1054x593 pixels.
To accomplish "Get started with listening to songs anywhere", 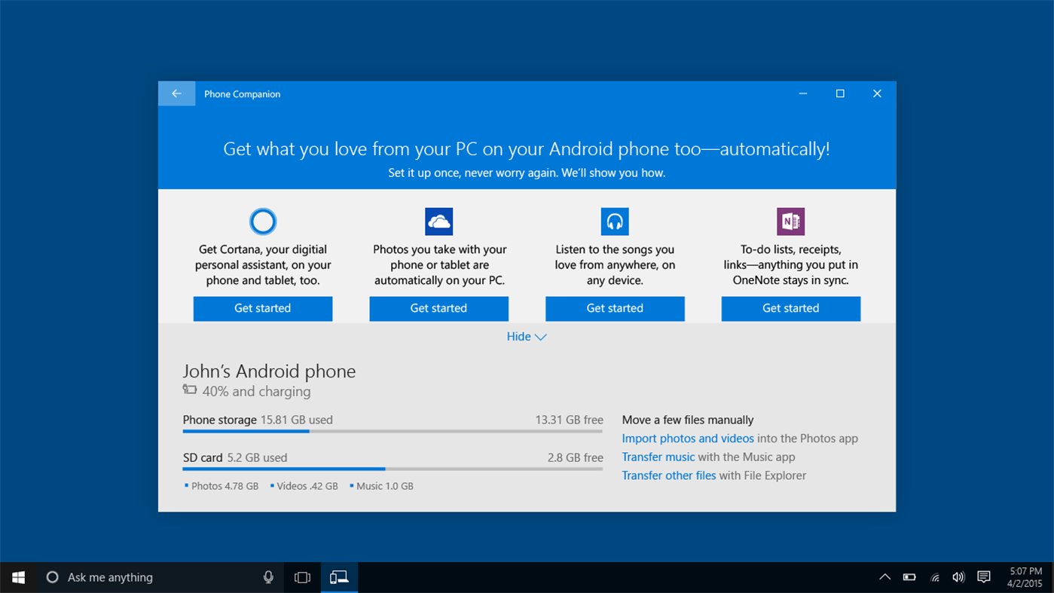I will [x=615, y=308].
